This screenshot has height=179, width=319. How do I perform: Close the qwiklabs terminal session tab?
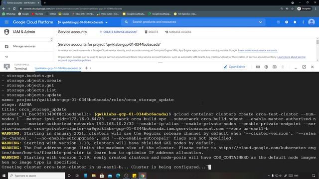[80, 68]
